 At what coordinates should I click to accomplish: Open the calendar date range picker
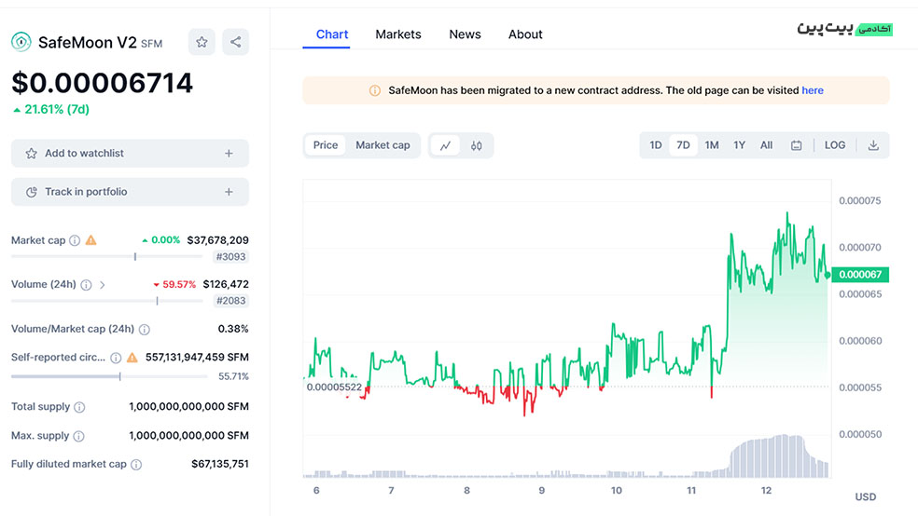[796, 145]
